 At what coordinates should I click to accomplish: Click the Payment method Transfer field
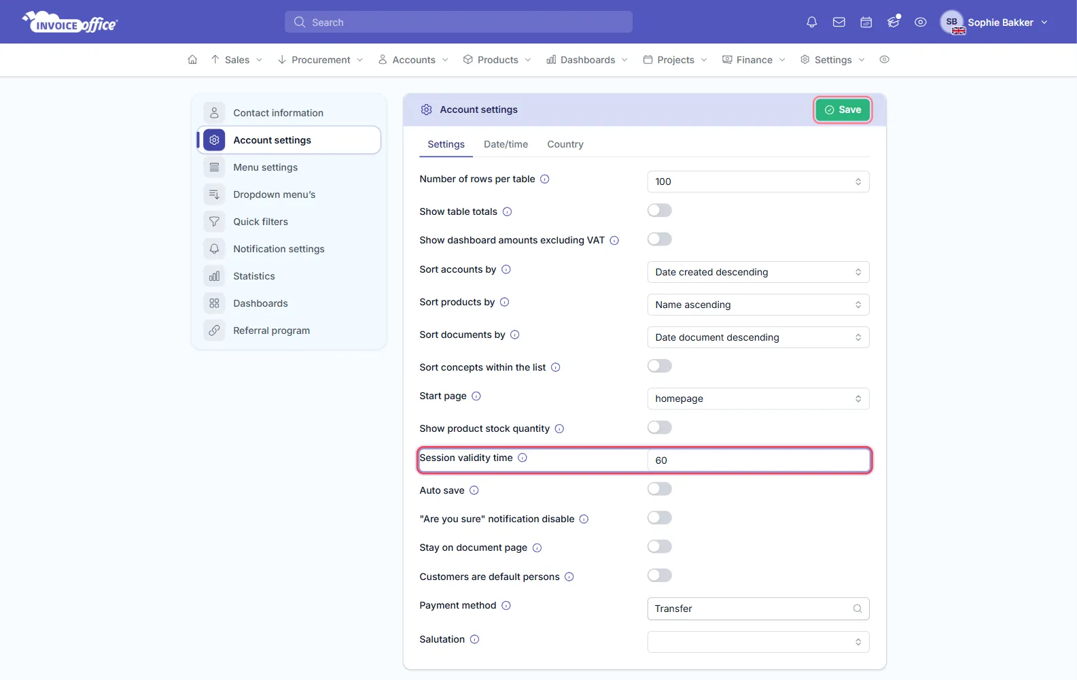pyautogui.click(x=758, y=609)
